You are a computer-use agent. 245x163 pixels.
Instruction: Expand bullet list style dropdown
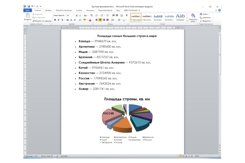(x=99, y=15)
